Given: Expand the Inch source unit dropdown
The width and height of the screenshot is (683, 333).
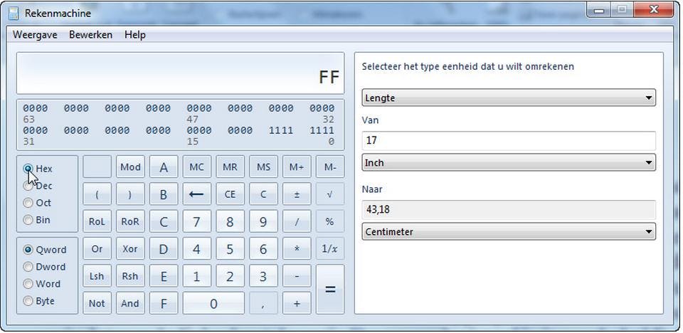Looking at the screenshot, I should click(x=508, y=163).
